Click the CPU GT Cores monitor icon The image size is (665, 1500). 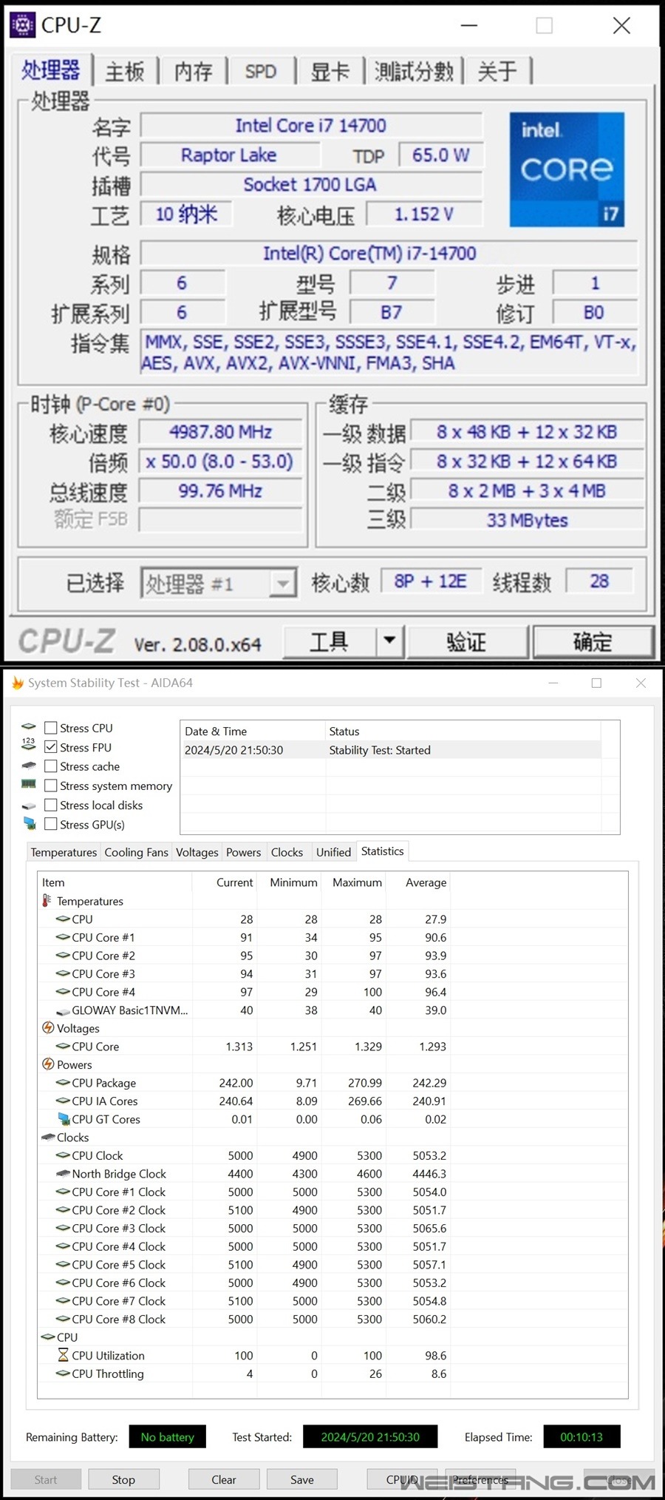pos(64,1118)
